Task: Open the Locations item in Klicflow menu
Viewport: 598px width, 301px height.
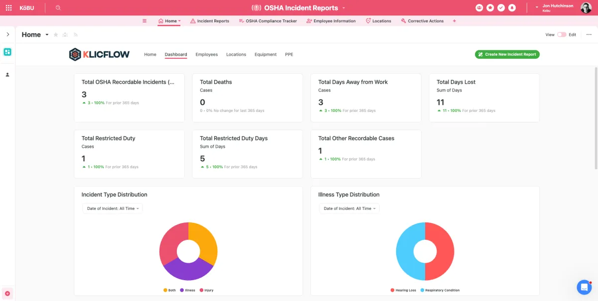Action: point(236,54)
